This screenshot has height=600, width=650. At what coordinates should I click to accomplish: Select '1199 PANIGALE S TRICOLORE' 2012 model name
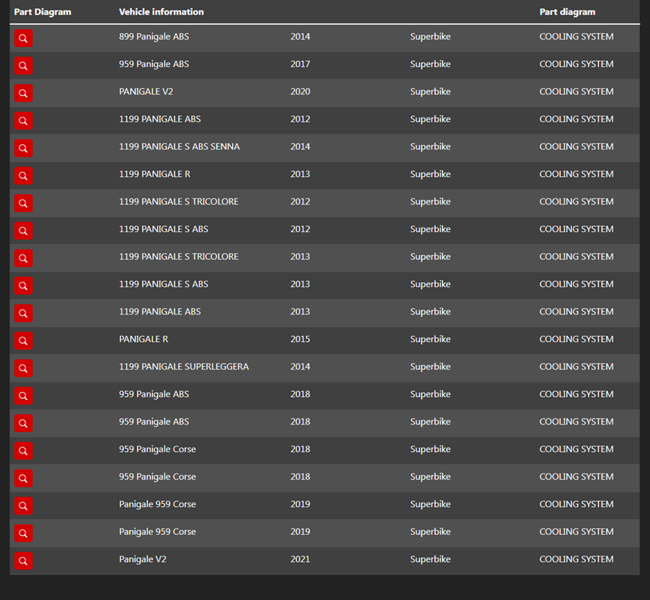pos(178,201)
